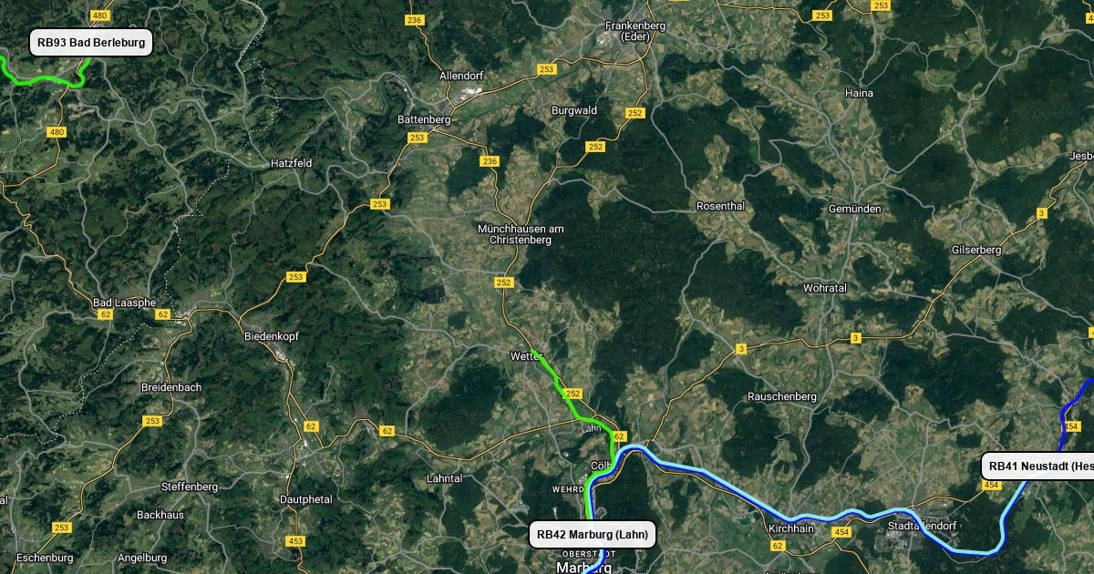
Task: Click the road 453 shield near Dautphetal
Action: (295, 541)
